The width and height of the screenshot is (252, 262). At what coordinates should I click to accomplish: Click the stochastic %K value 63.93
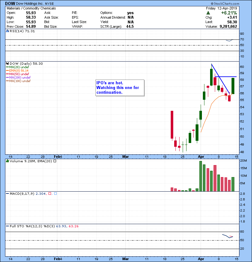point(61,226)
